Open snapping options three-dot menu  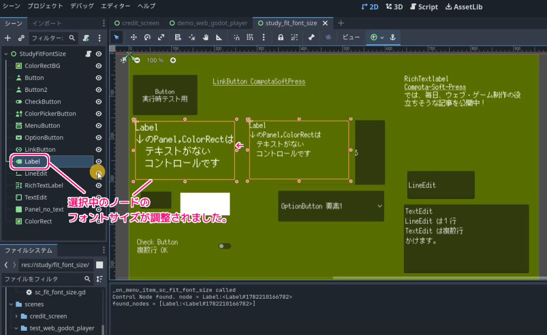pyautogui.click(x=263, y=37)
